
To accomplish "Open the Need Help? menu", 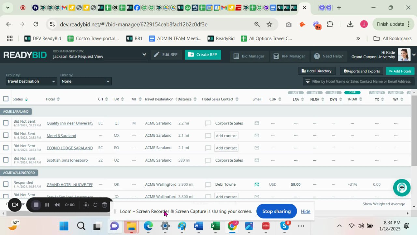I will coord(328,56).
